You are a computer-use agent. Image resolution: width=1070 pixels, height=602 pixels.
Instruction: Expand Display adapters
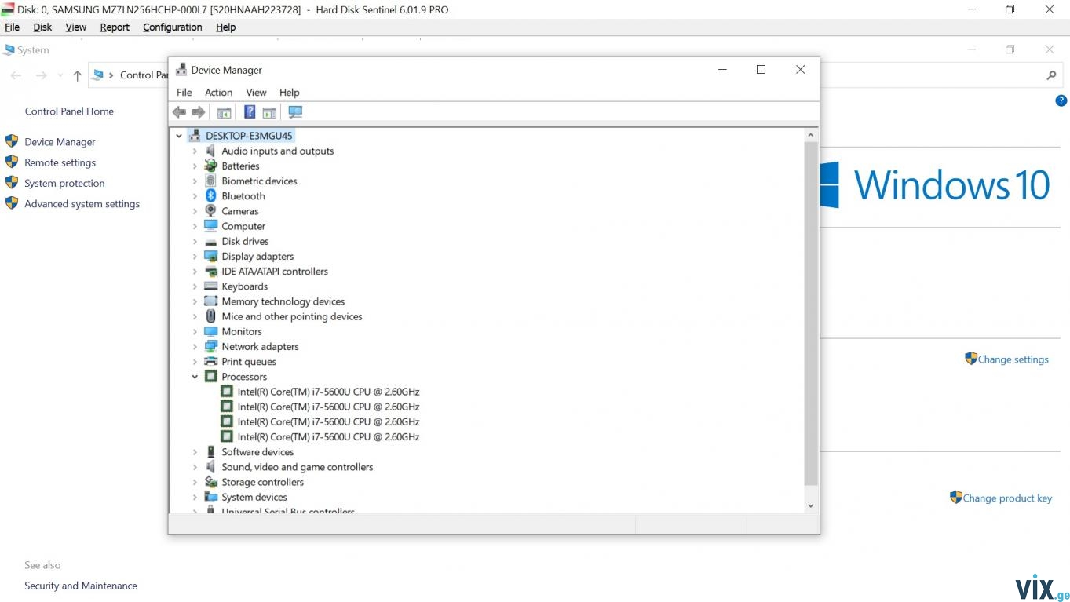195,256
